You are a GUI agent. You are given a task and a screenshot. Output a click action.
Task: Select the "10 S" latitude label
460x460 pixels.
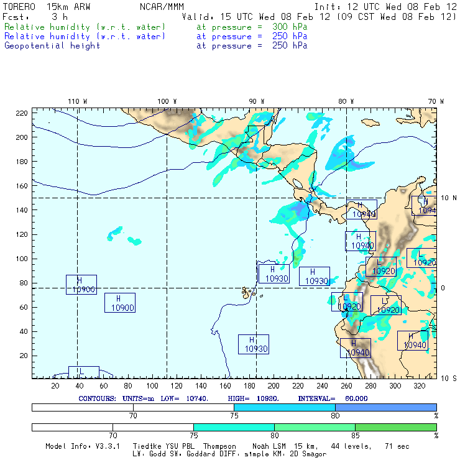(x=449, y=379)
